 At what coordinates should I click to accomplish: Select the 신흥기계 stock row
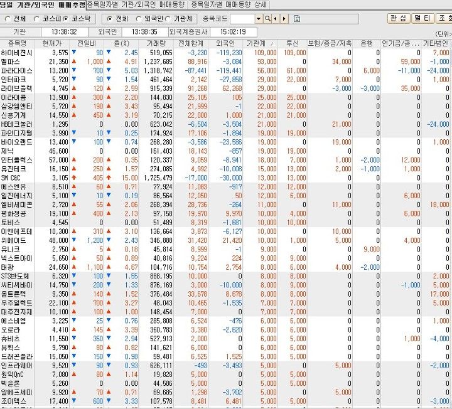click(225, 115)
